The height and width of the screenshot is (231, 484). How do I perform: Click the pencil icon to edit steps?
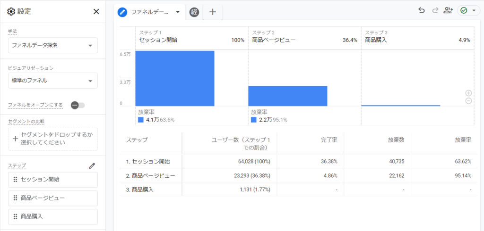pyautogui.click(x=92, y=165)
